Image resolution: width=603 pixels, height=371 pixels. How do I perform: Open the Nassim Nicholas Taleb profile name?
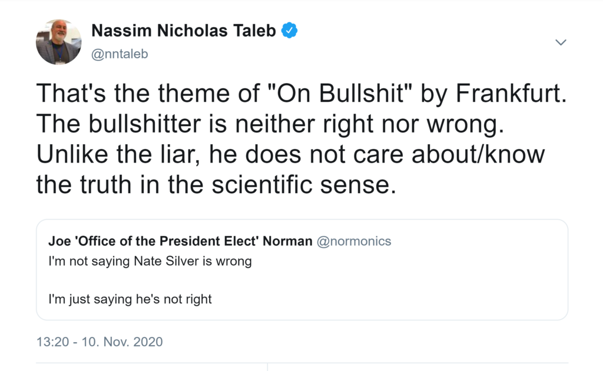184,31
